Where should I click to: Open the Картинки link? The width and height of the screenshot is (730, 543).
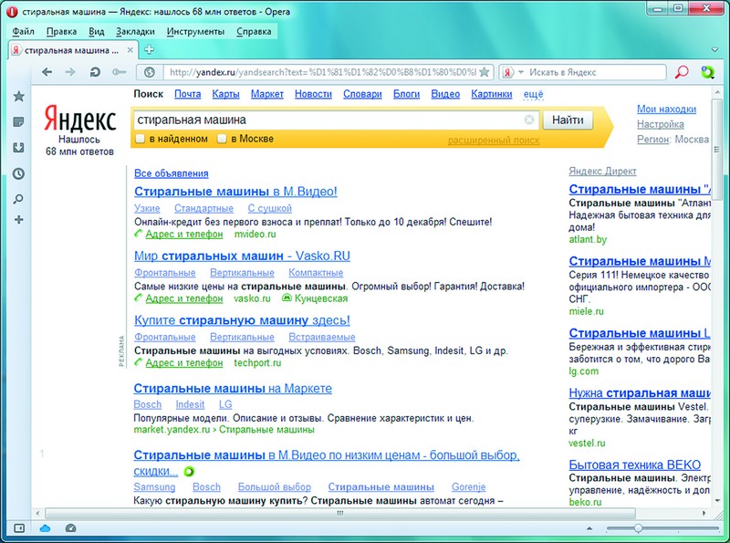[492, 94]
